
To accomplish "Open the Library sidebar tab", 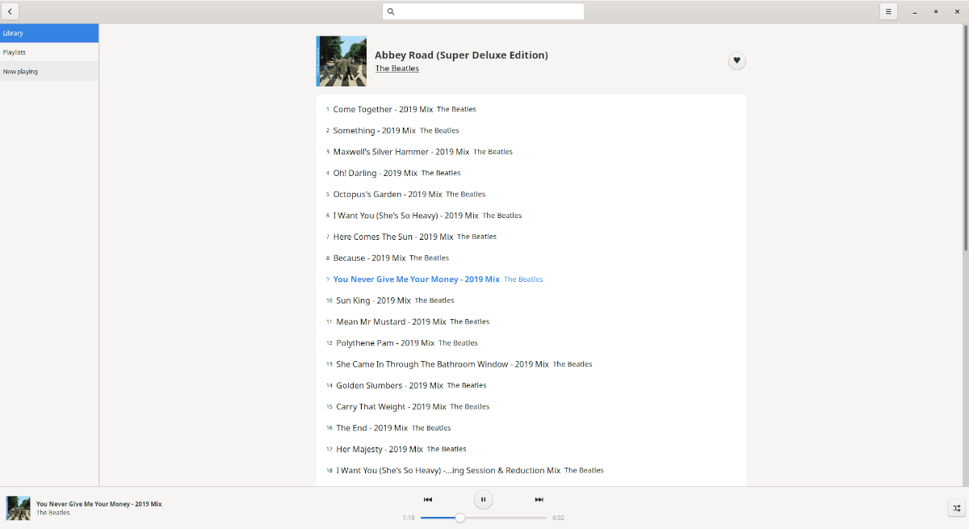I will (49, 33).
